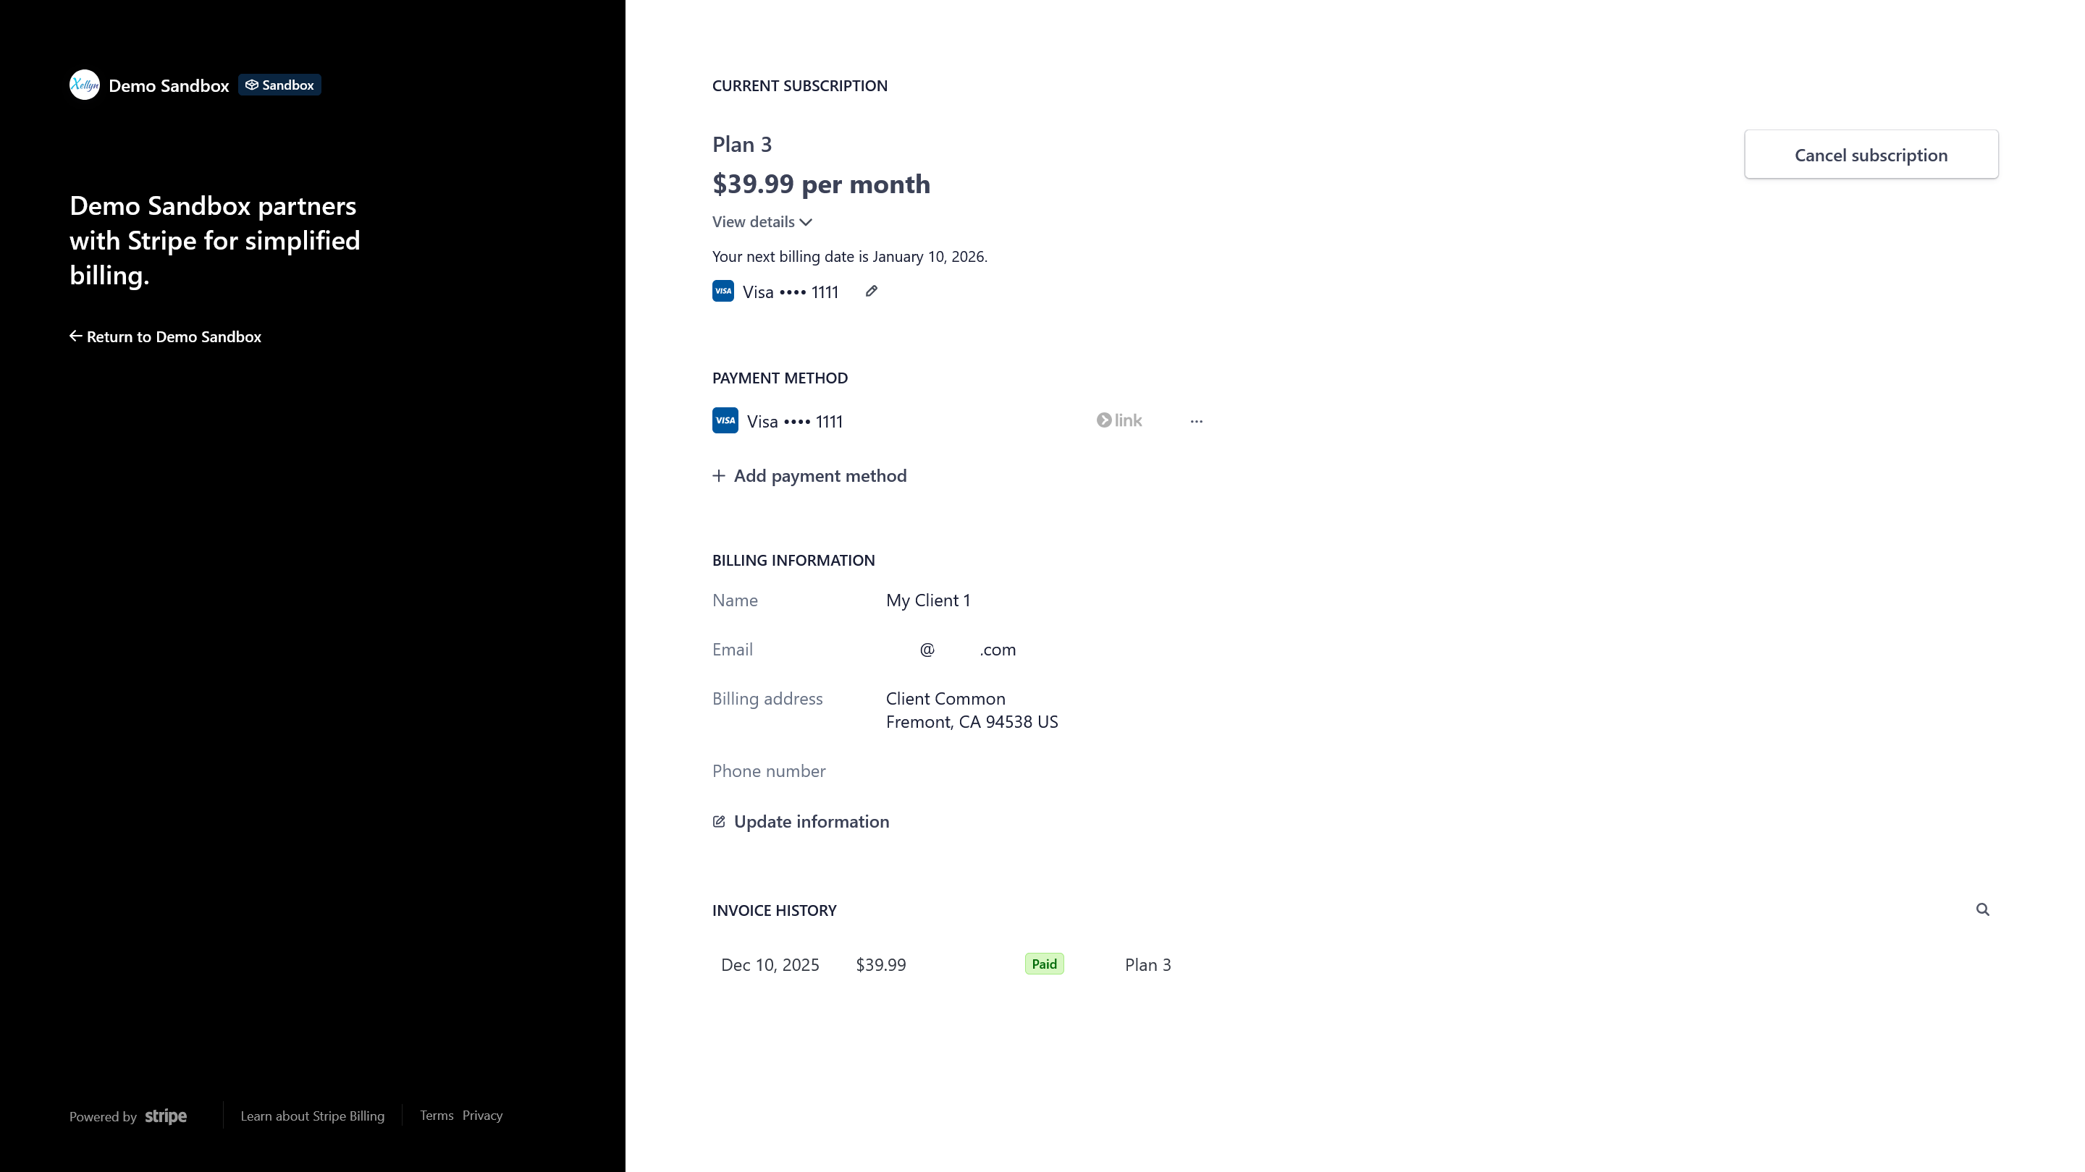Image resolution: width=2085 pixels, height=1172 pixels.
Task: Expand the View details chevron
Action: 806,222
